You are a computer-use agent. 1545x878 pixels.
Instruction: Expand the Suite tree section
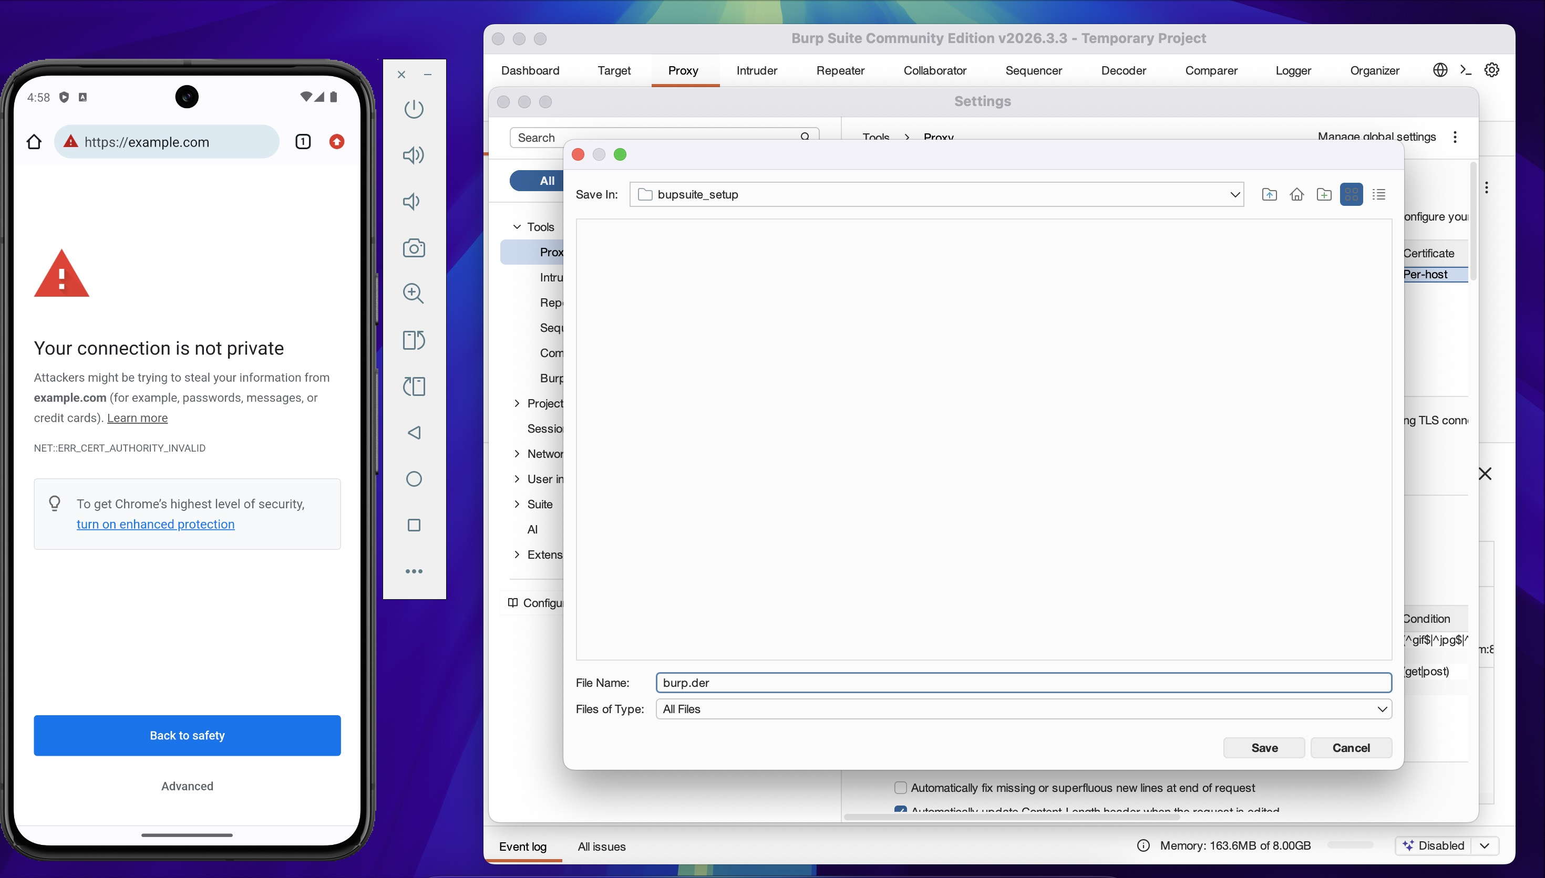pos(517,504)
